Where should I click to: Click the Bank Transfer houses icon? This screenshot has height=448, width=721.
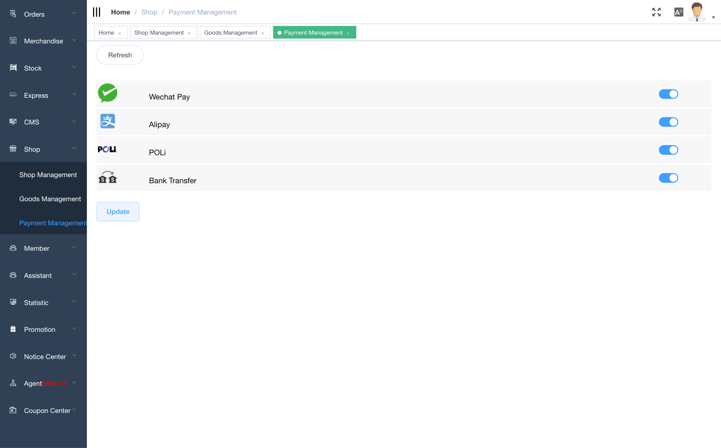(x=108, y=177)
